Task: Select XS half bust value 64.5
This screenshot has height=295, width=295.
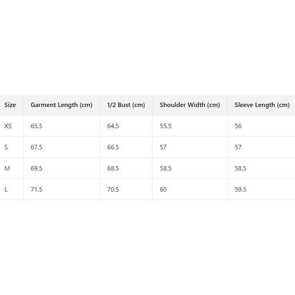Action: tap(113, 126)
